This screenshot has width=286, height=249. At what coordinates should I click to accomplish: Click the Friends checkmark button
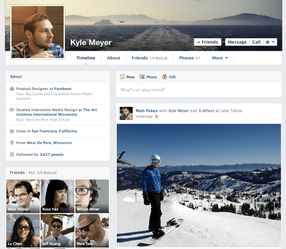207,42
